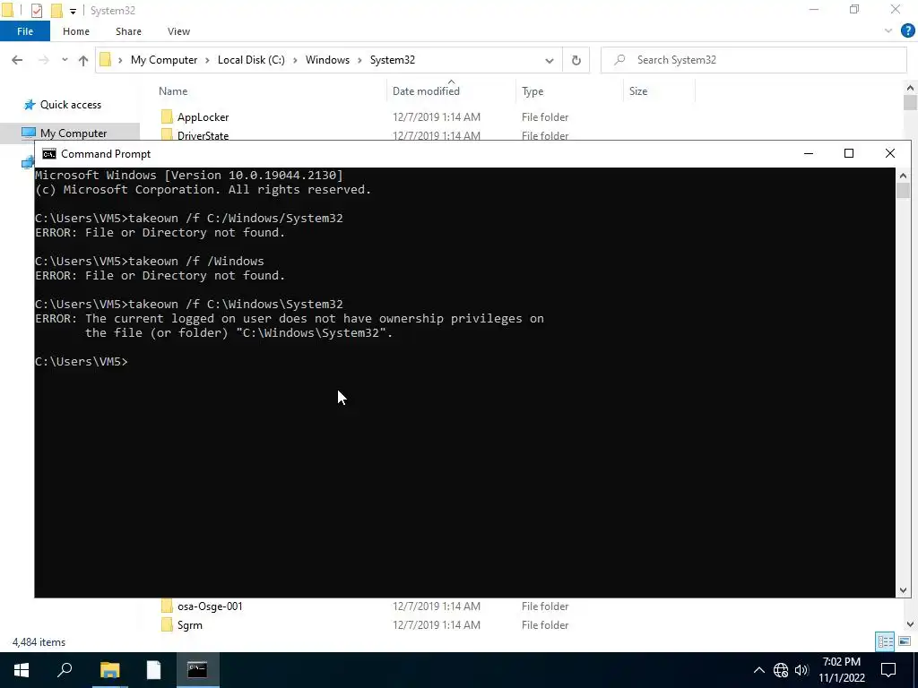
Task: Switch to Large icons view layout
Action: (x=905, y=641)
